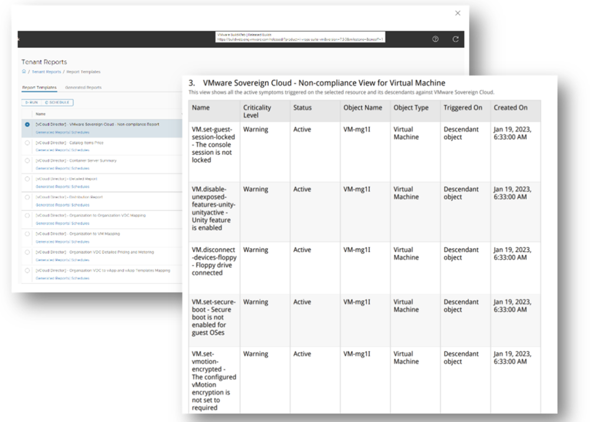Click the Created On column header
The height and width of the screenshot is (422, 603).
click(x=511, y=108)
